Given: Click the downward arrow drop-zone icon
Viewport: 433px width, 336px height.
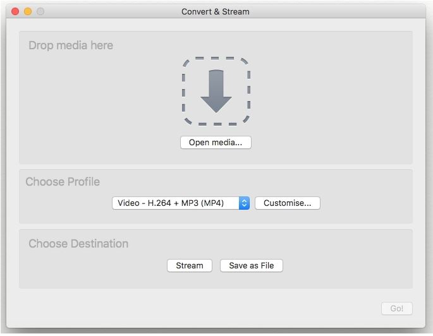Looking at the screenshot, I should (x=216, y=91).
